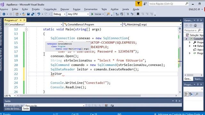
Task: Open the Depurar menu
Action: (65, 9)
